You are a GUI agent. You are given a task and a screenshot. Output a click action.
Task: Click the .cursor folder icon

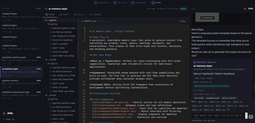pos(46,95)
